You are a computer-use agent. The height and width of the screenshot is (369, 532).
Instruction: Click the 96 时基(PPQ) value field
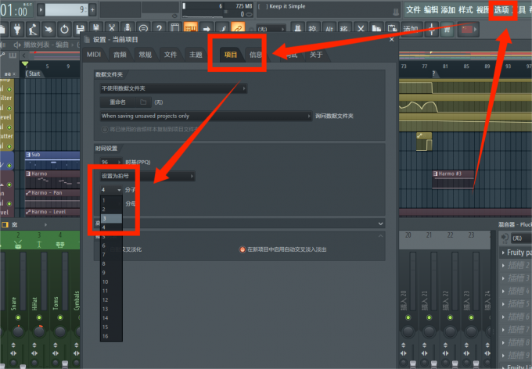110,162
